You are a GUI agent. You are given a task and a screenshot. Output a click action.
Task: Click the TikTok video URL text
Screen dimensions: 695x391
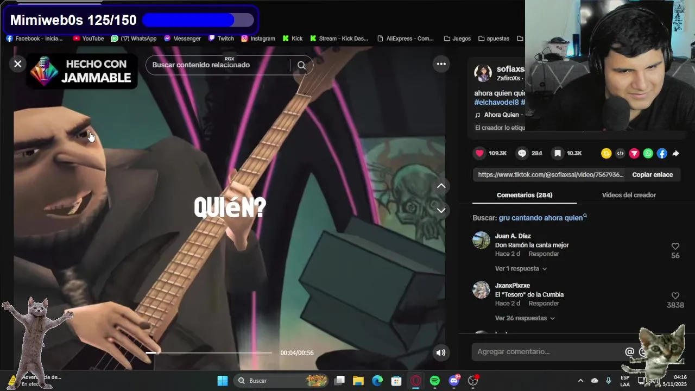pos(551,175)
